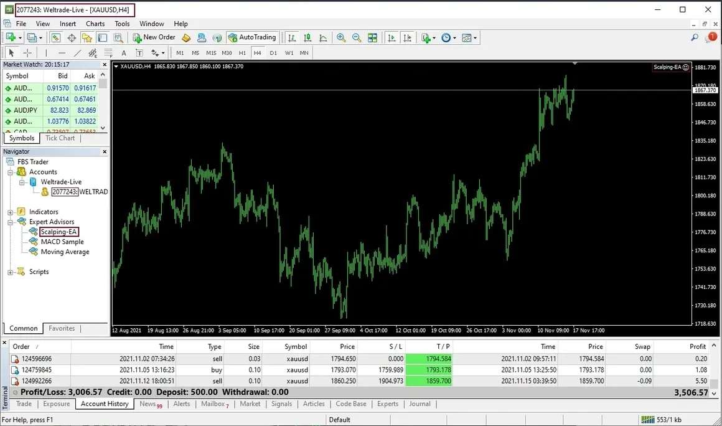722x426 pixels.
Task: Click the Tile Windows grid icon
Action: 372,38
